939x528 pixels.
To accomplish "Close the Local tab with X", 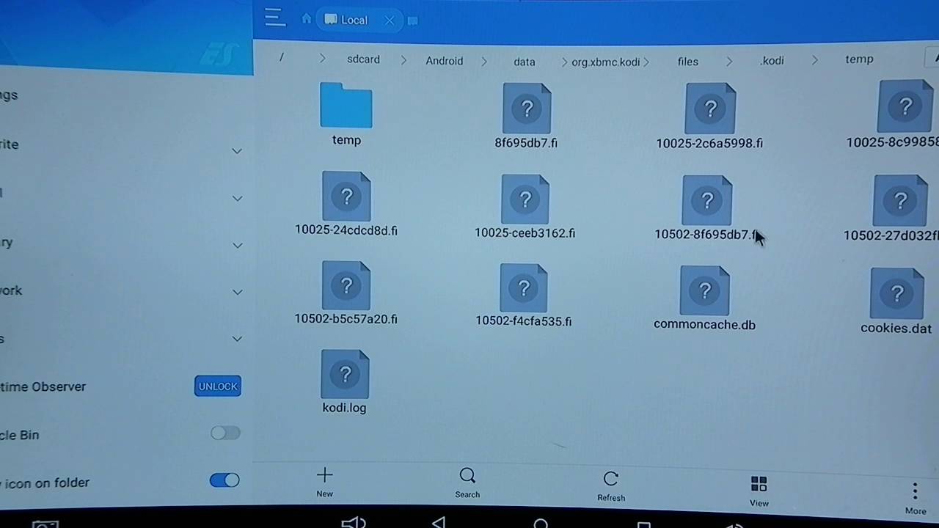I will coord(390,20).
